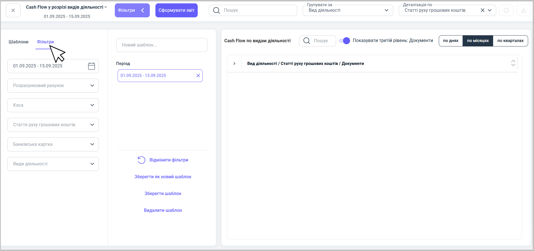534x251 pixels.
Task: Expand the table header row chevron
Action: point(234,64)
